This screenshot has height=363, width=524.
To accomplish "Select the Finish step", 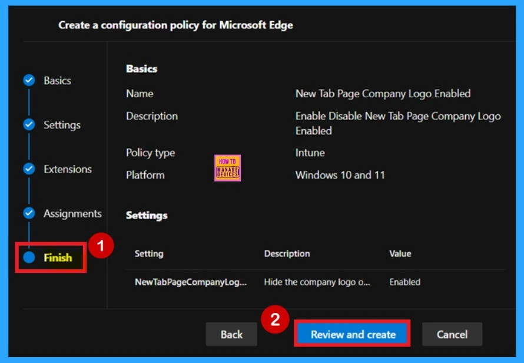I will tap(58, 258).
